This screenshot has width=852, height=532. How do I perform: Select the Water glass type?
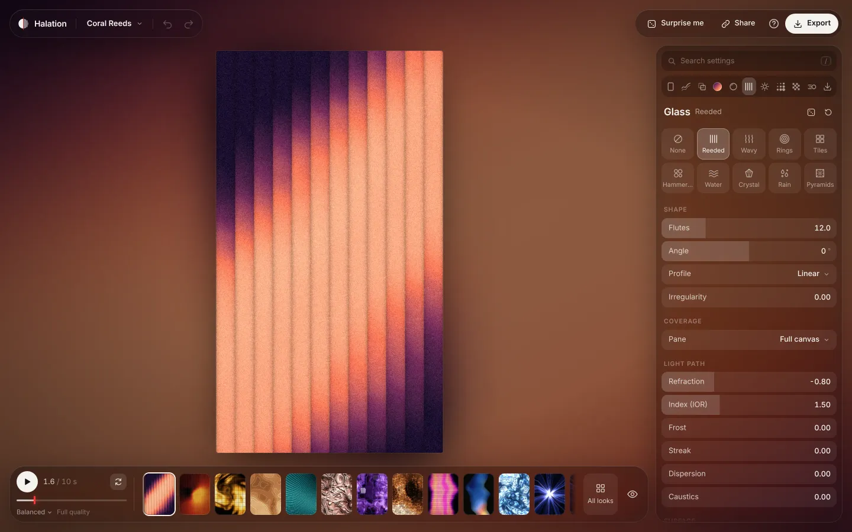pyautogui.click(x=714, y=178)
